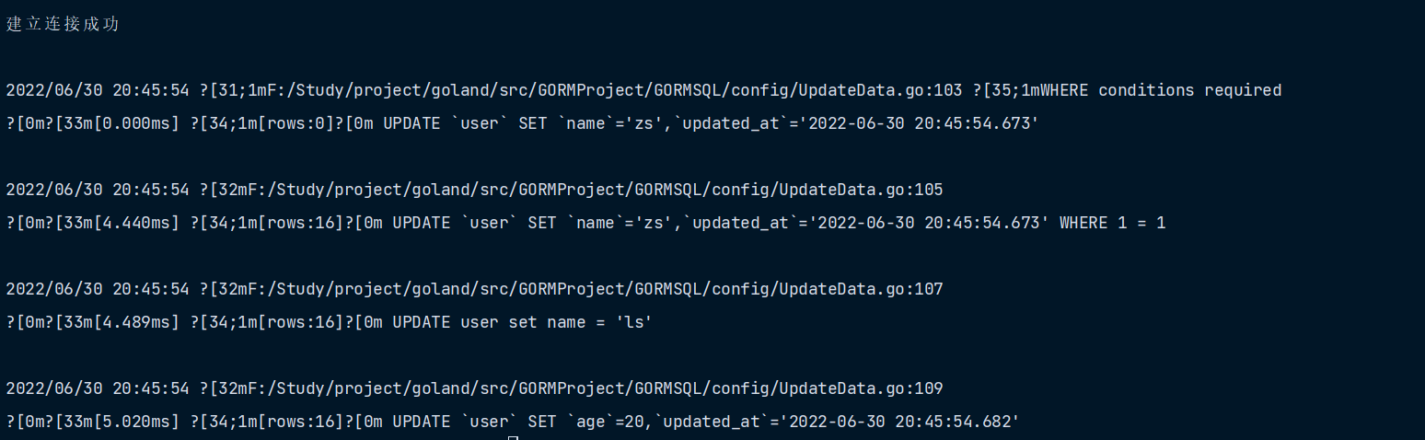Image resolution: width=1425 pixels, height=440 pixels.
Task: Click the "建立连接成功" message line
Action: point(63,25)
